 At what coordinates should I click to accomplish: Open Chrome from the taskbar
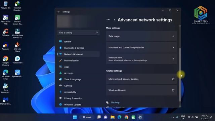click(x=126, y=117)
